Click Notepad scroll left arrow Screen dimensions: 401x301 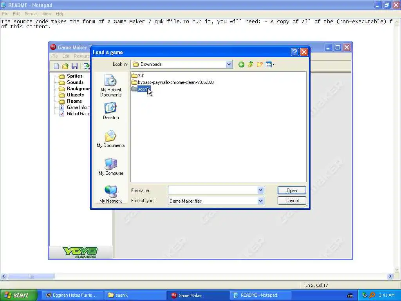click(4, 276)
